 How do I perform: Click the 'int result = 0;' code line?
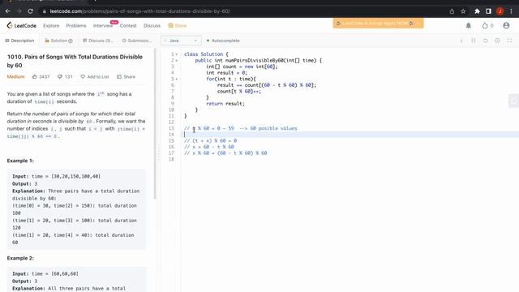226,73
